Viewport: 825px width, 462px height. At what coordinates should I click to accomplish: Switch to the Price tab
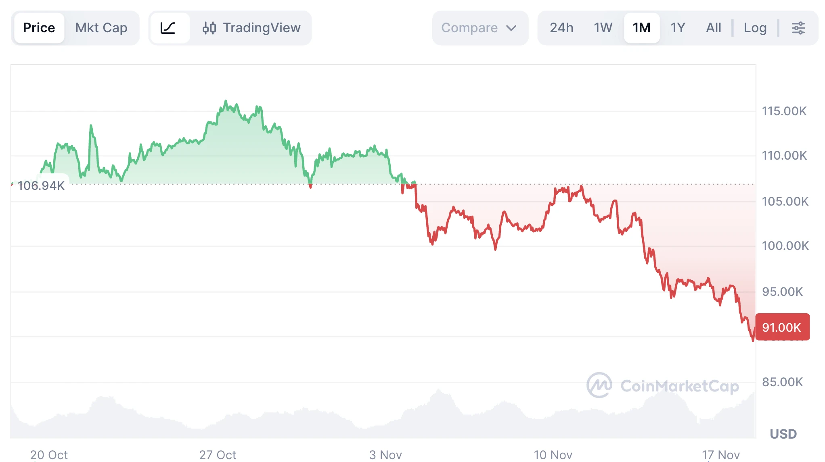tap(39, 28)
